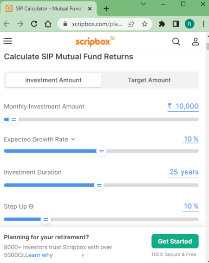Go to browser home page icon
209x263 pixels.
48,24
